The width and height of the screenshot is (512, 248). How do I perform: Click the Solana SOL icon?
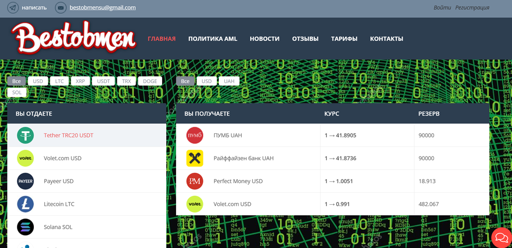click(x=25, y=227)
